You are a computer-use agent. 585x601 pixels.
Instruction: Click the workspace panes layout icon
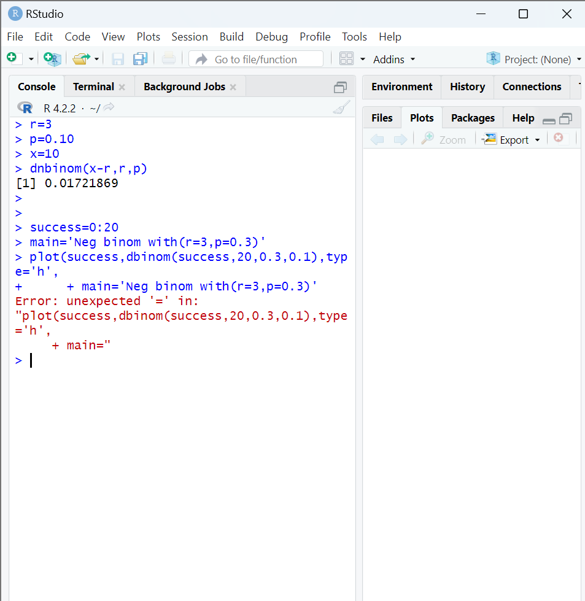point(346,58)
